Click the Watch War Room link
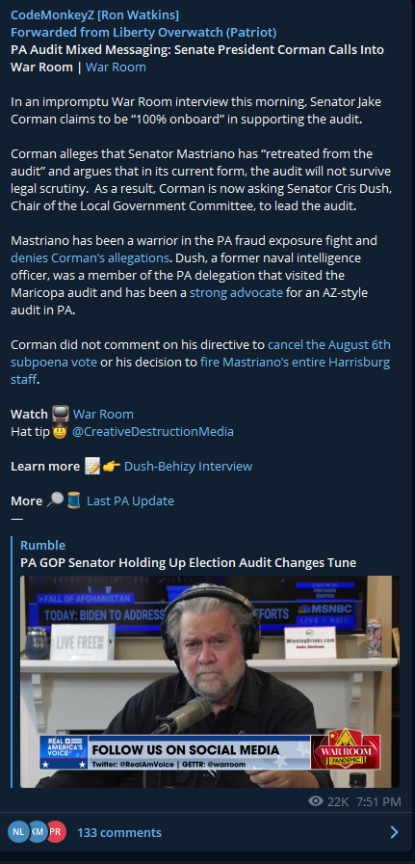Viewport: 415px width, 864px height. click(103, 415)
